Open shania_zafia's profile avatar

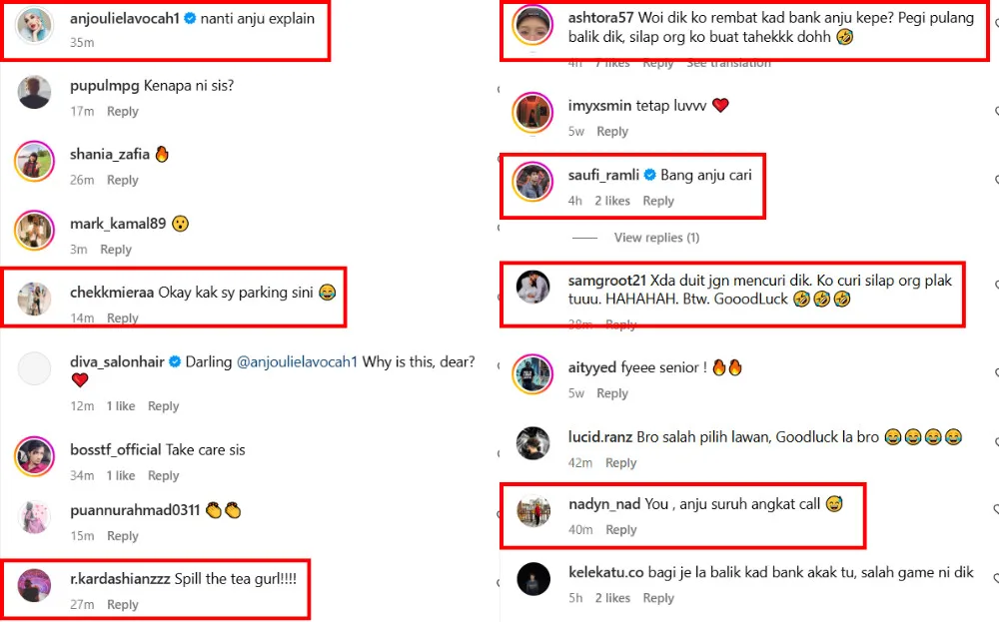34,162
